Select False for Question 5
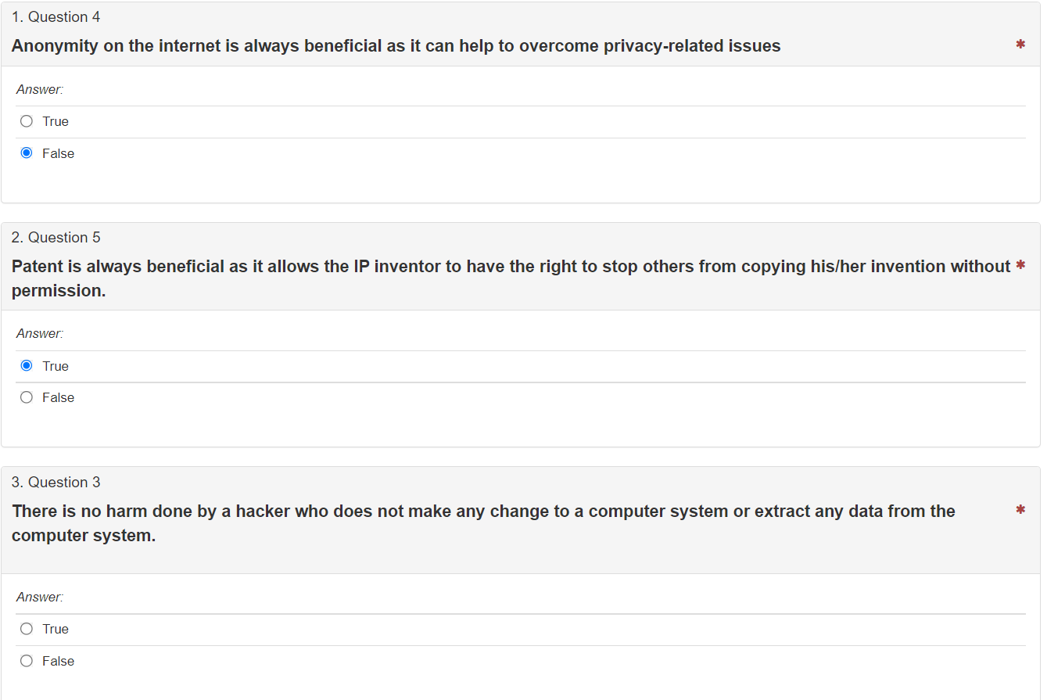Viewport: 1047px width, 700px height. coord(26,397)
